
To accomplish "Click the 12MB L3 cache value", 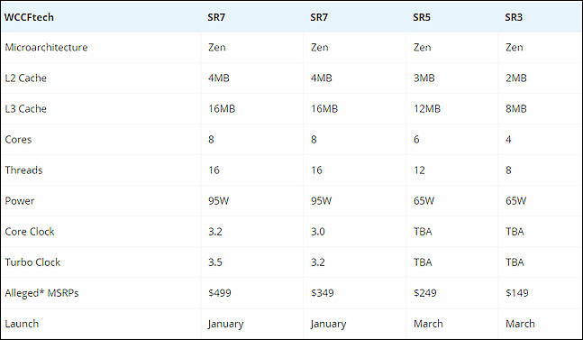I will [427, 108].
